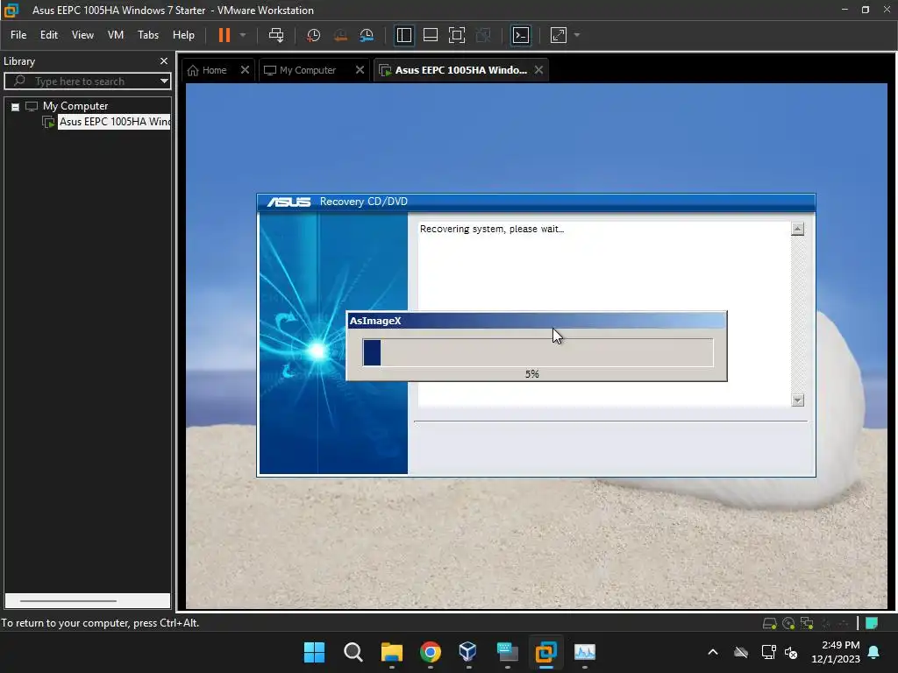Click CD/DVD drive status bar icon
Viewport: 898px width, 673px height.
point(788,623)
